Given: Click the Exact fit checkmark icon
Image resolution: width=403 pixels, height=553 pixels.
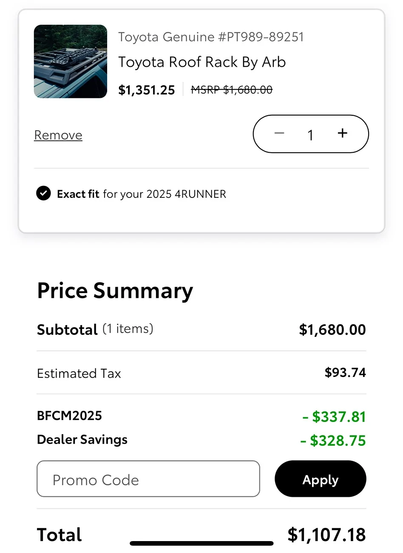Looking at the screenshot, I should pos(43,194).
